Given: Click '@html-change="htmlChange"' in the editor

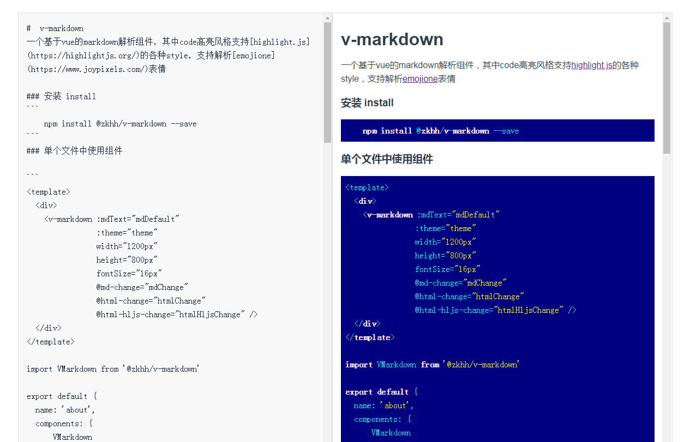Looking at the screenshot, I should point(151,301).
